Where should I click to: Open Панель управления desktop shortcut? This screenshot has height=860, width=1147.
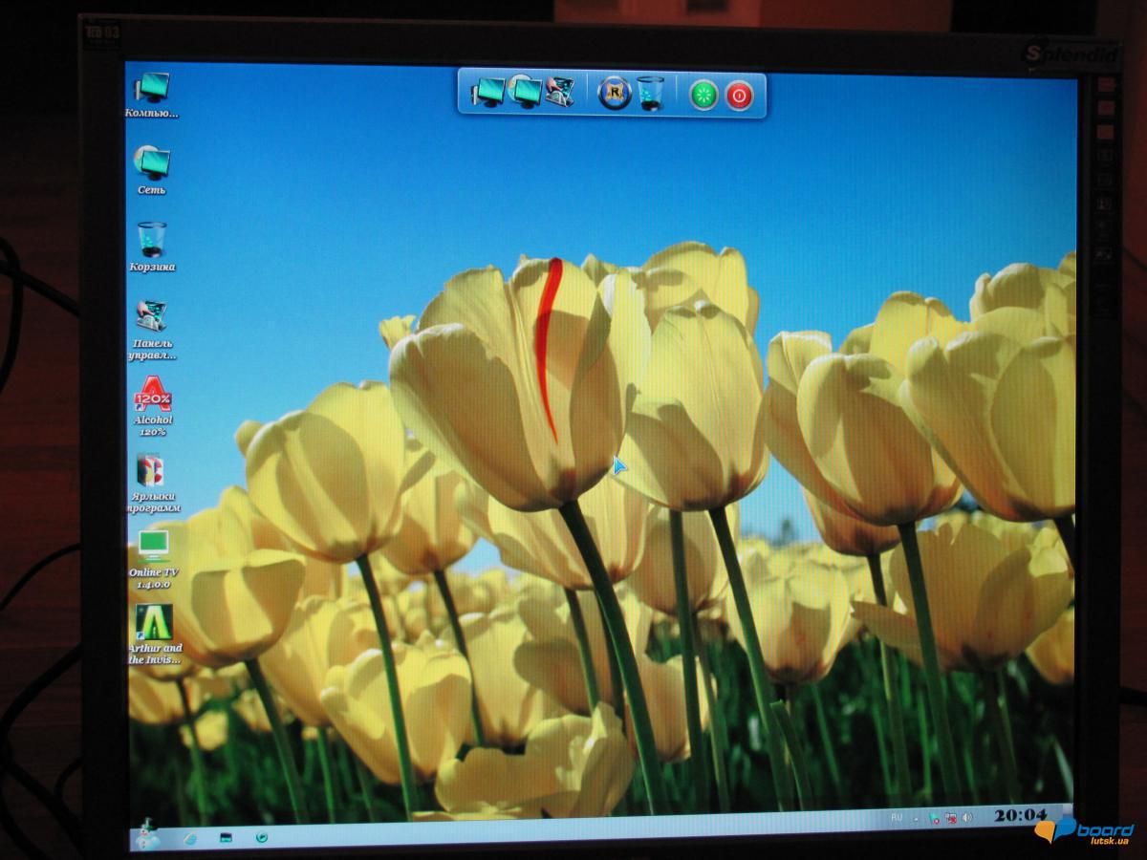coord(151,317)
